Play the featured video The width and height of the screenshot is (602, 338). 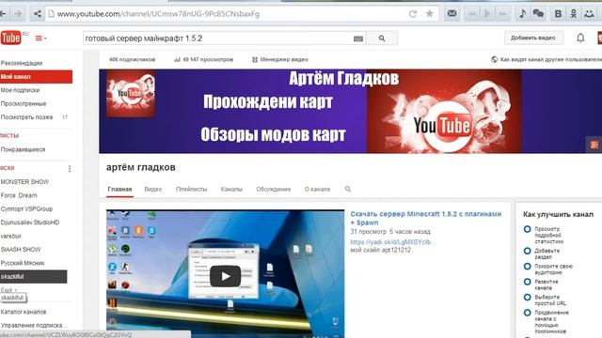click(225, 276)
